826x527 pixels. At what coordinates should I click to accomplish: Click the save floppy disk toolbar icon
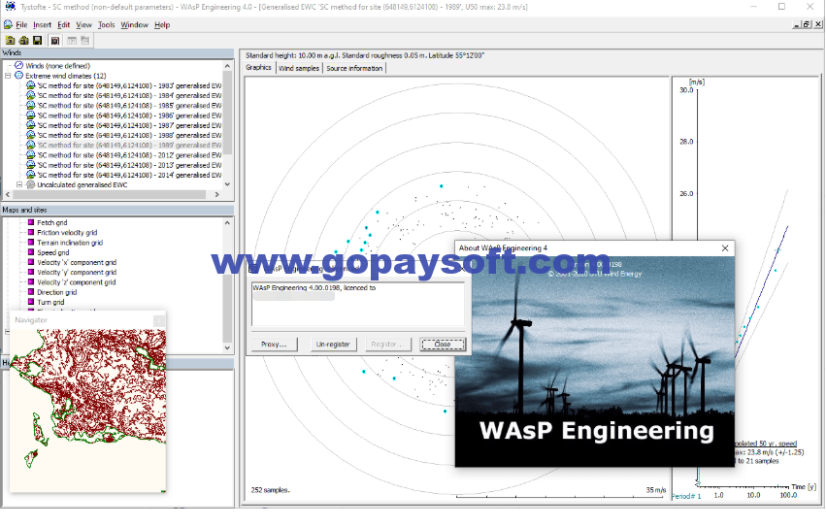pos(38,40)
